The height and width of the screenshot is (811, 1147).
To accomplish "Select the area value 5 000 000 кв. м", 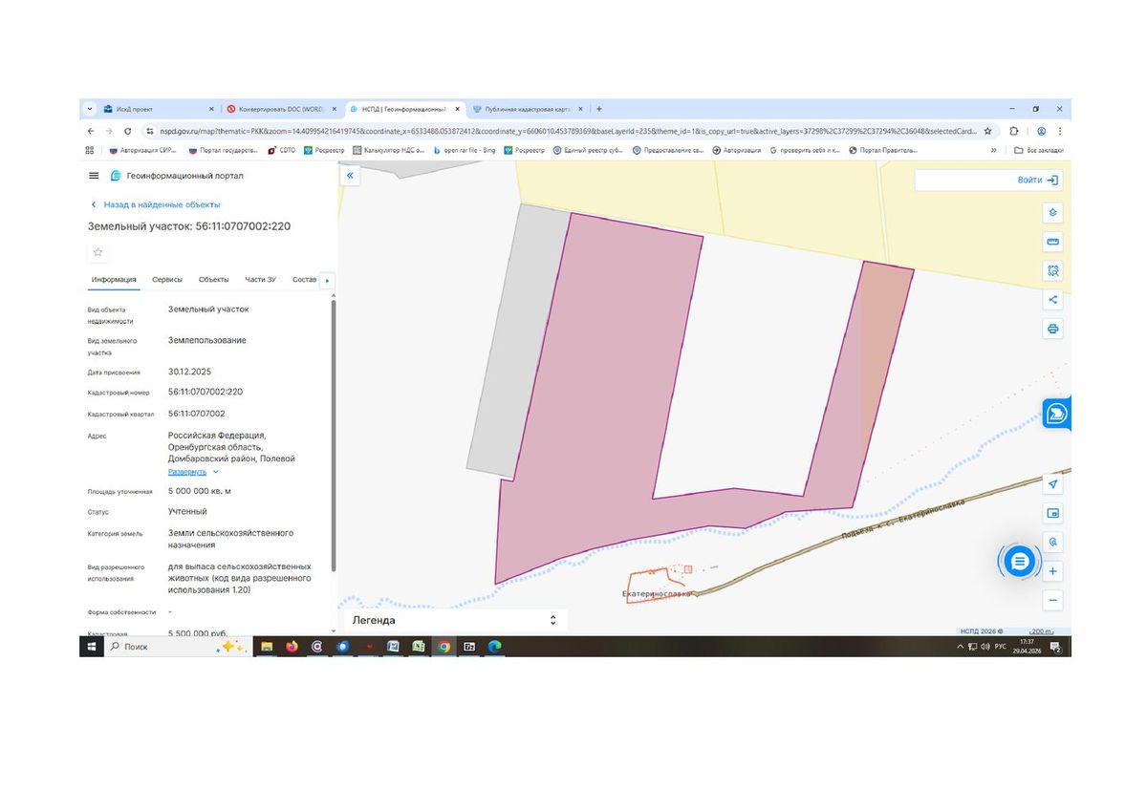I will coord(200,491).
